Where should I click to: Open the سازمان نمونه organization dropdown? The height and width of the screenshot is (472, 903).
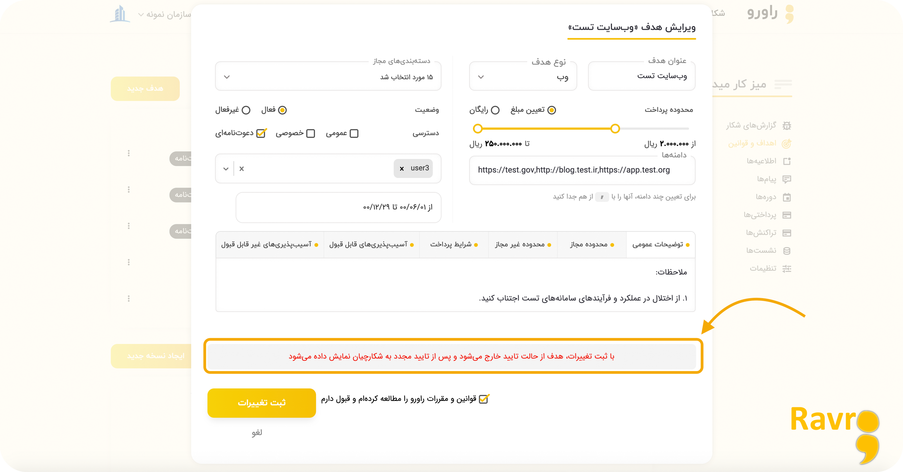click(164, 14)
